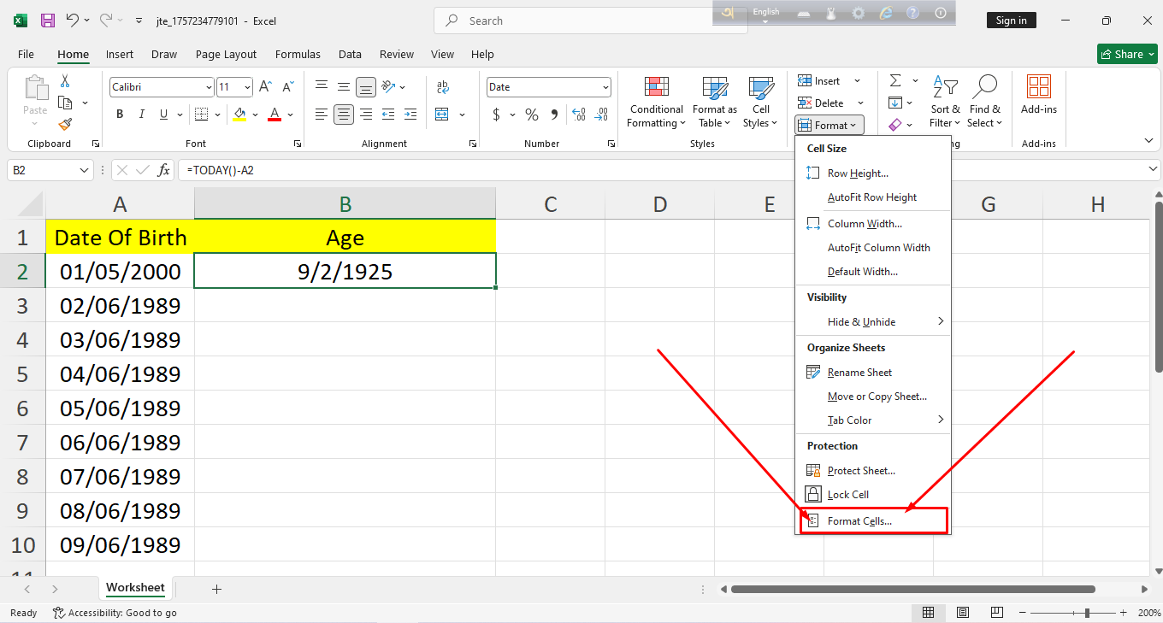Viewport: 1163px width, 623px height.
Task: Switch to Page Layout view in status bar
Action: [963, 613]
